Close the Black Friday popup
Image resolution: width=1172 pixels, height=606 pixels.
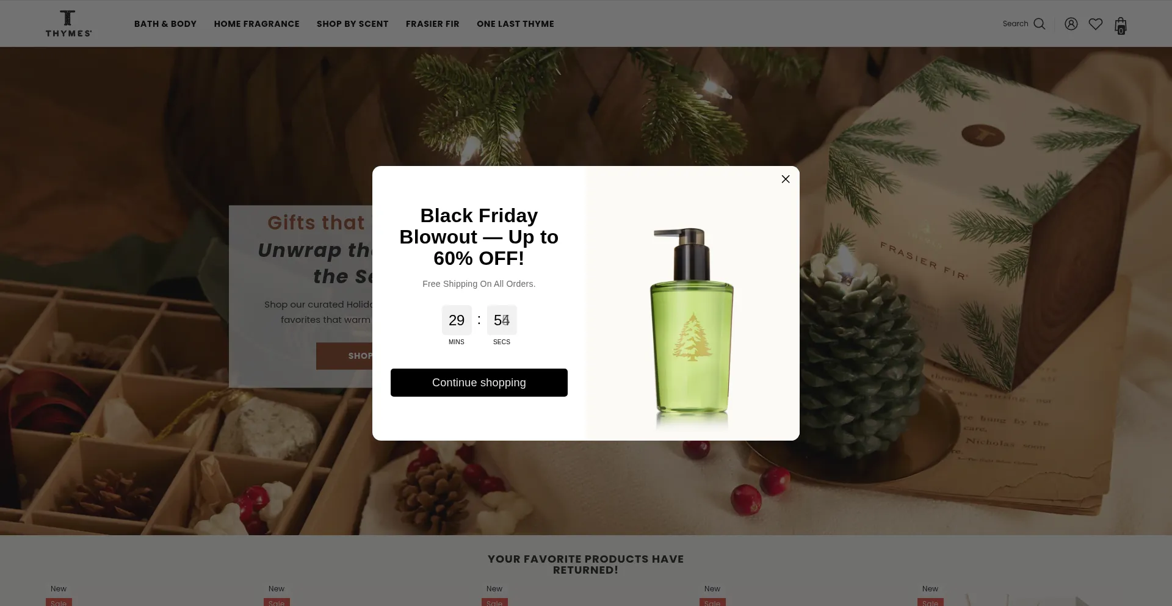[786, 179]
